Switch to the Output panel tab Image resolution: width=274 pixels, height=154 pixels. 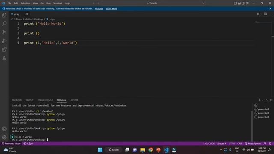click(30, 100)
